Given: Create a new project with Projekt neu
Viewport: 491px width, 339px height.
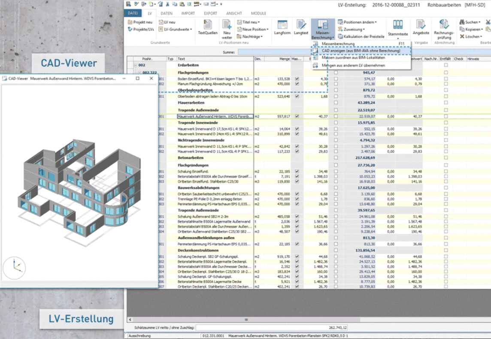Looking at the screenshot, I should (140, 22).
